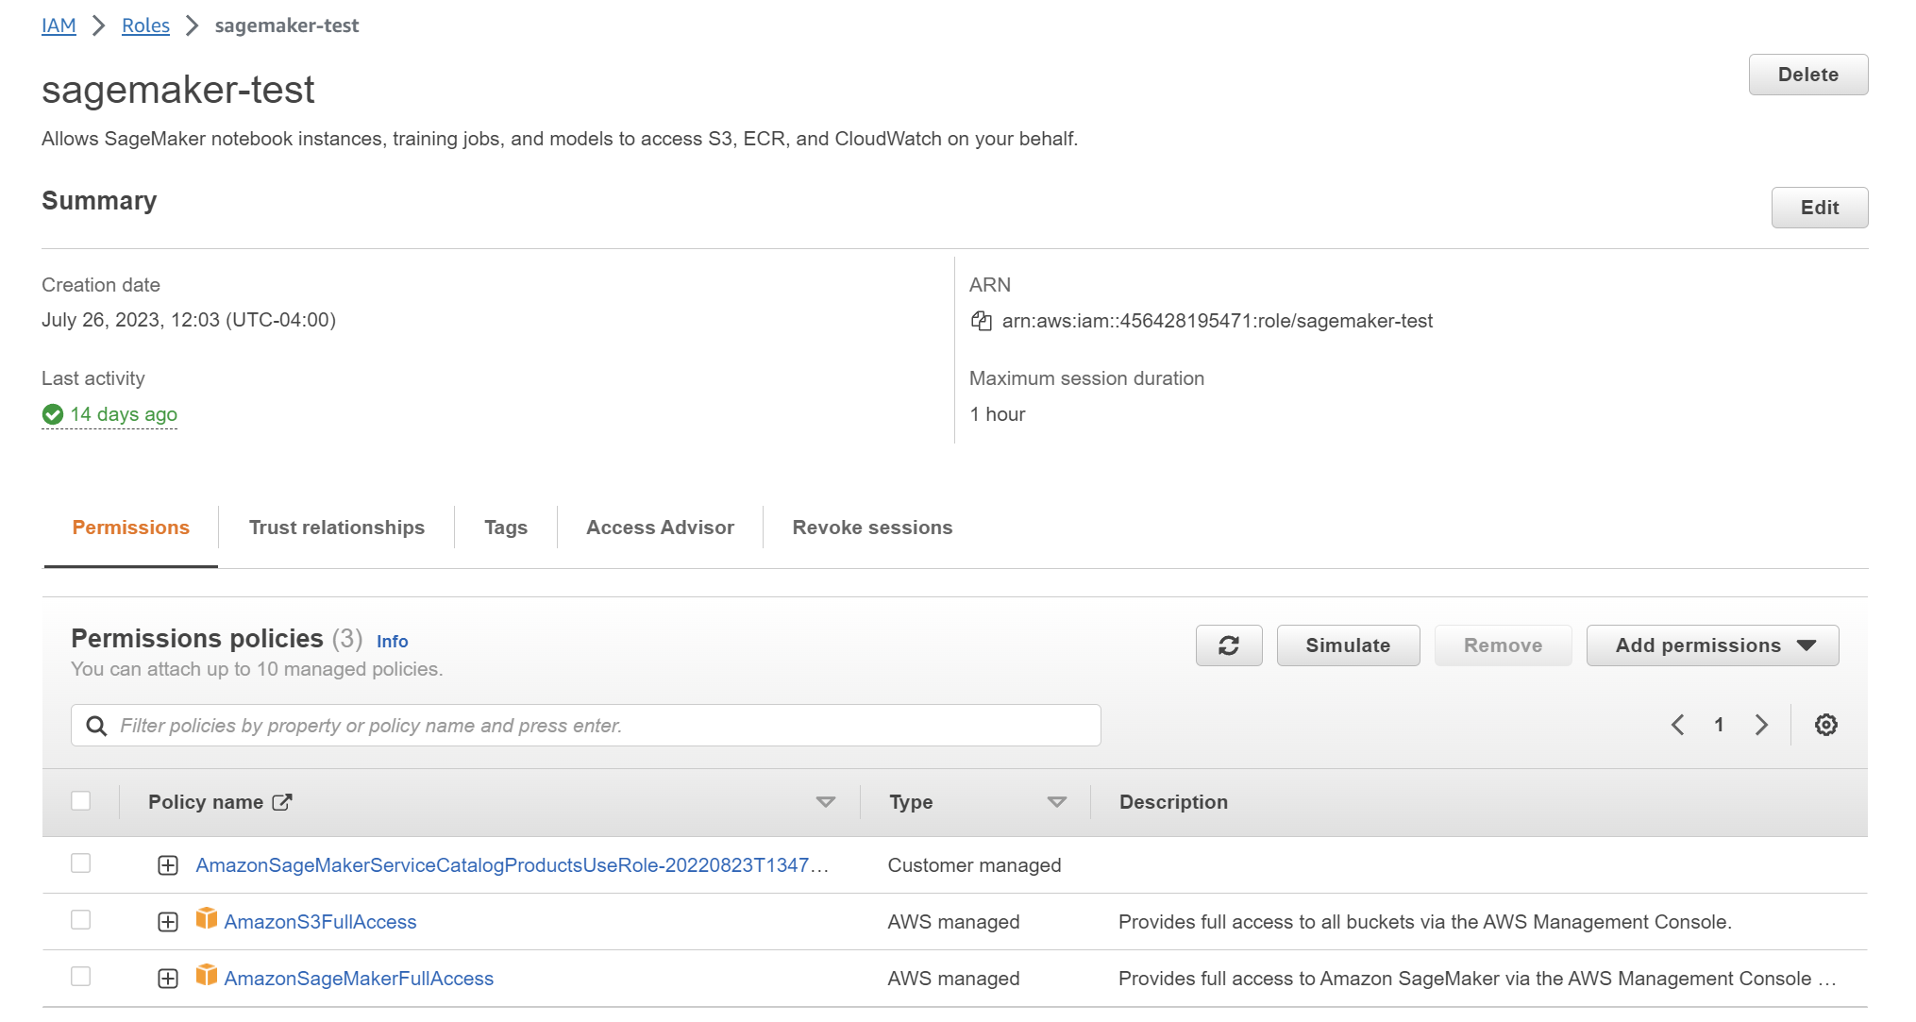
Task: Click the Remove button
Action: [1503, 645]
